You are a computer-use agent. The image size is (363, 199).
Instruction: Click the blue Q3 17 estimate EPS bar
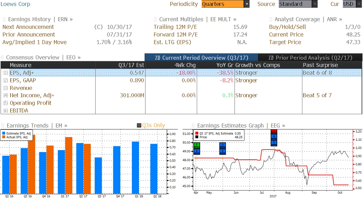(98, 176)
